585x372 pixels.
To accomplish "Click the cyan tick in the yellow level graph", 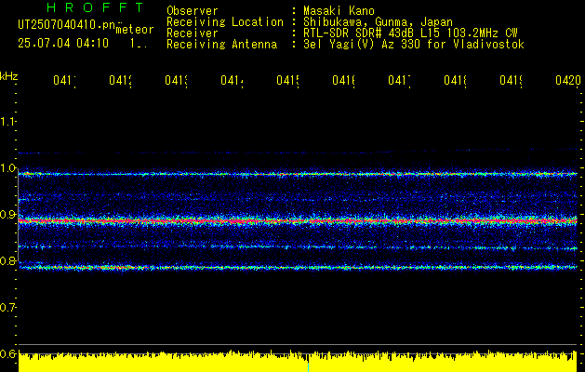I will click(308, 366).
